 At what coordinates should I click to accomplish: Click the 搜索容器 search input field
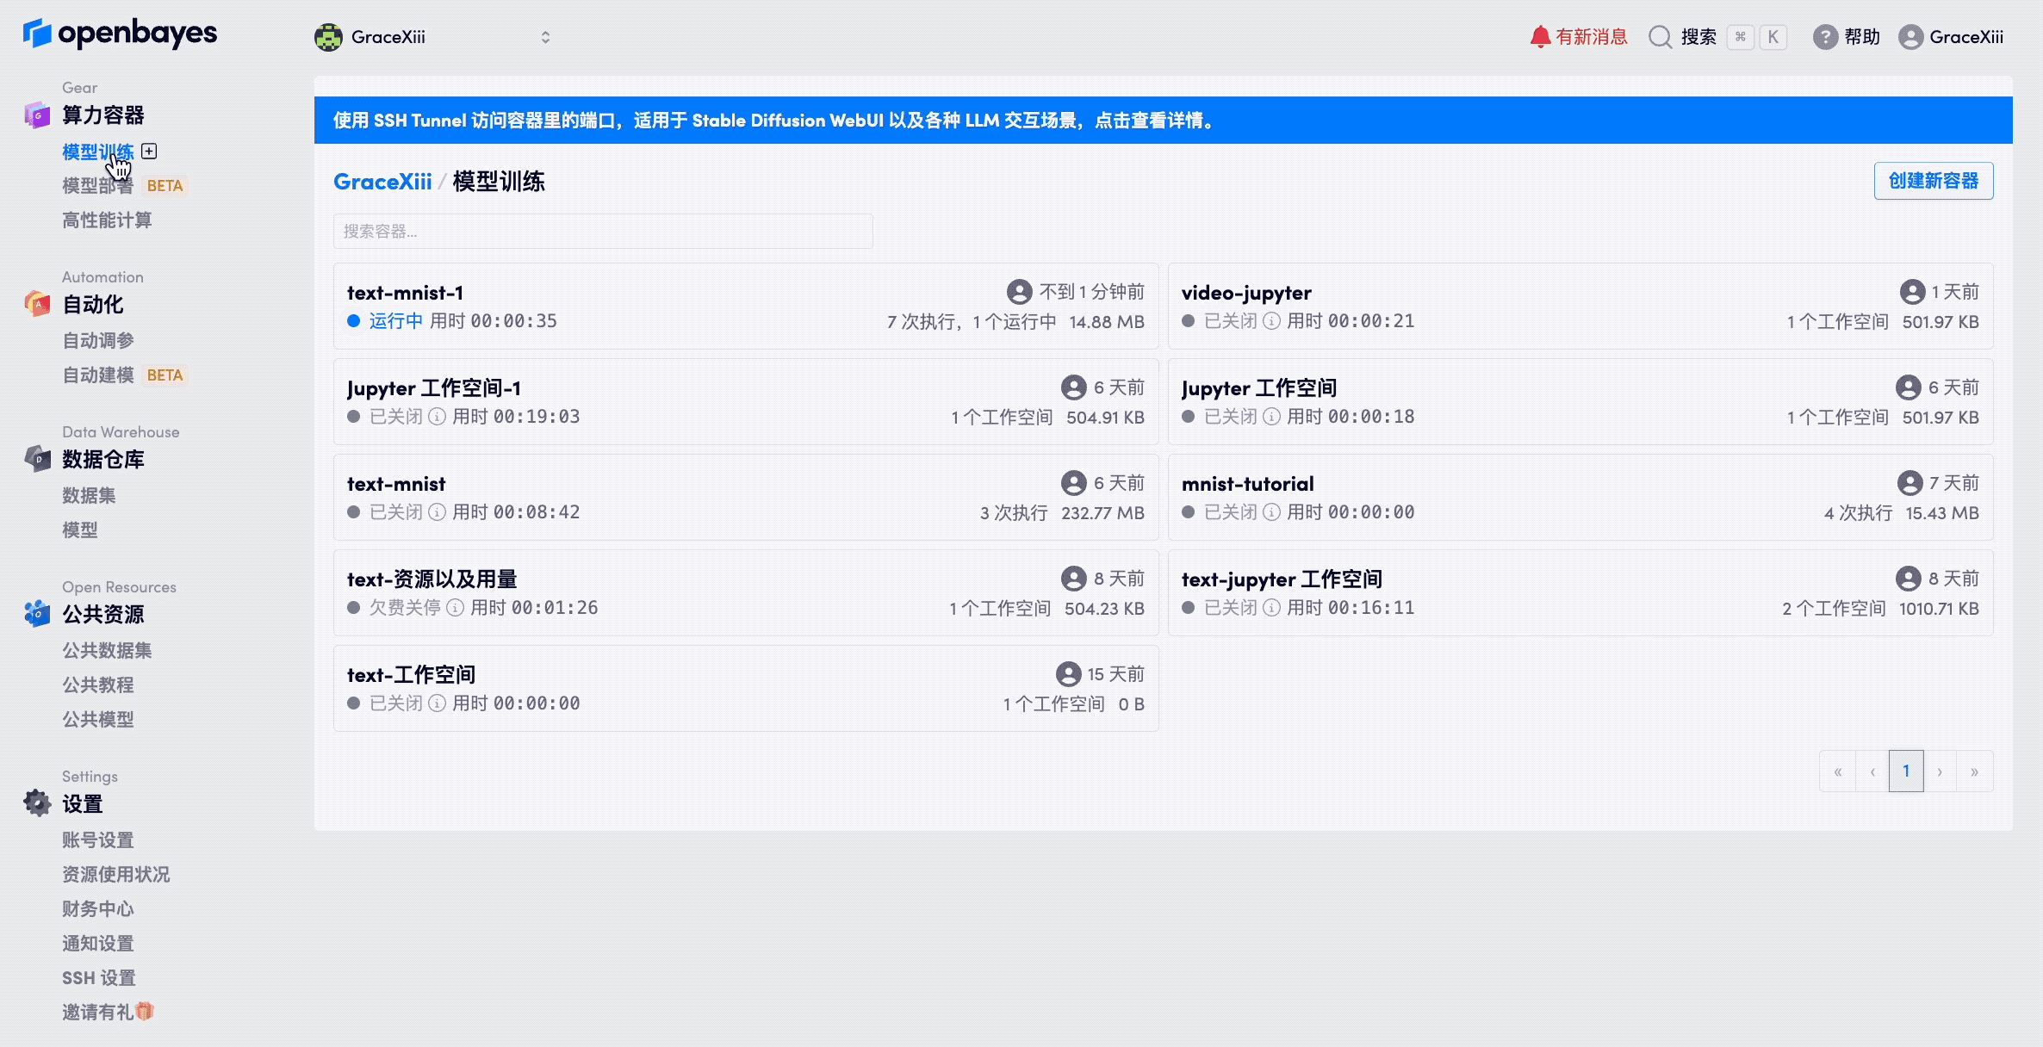[x=603, y=231]
